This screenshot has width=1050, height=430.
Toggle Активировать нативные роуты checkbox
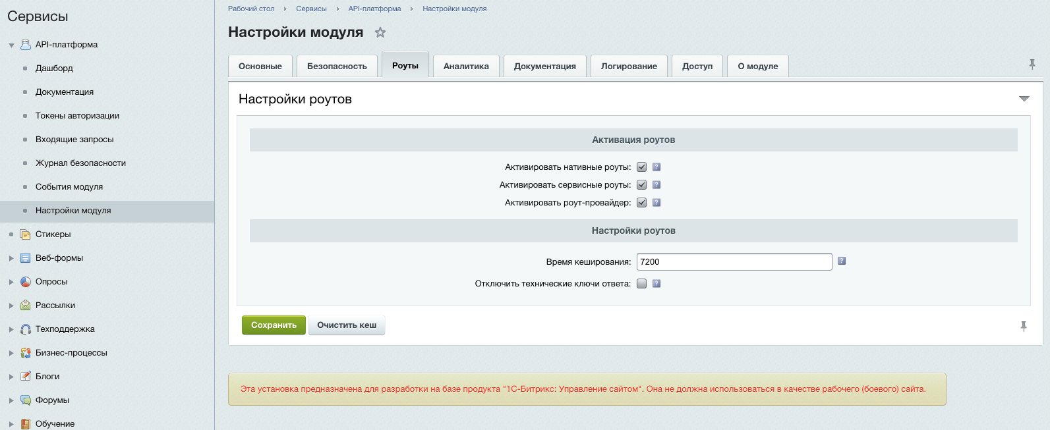[x=642, y=167]
